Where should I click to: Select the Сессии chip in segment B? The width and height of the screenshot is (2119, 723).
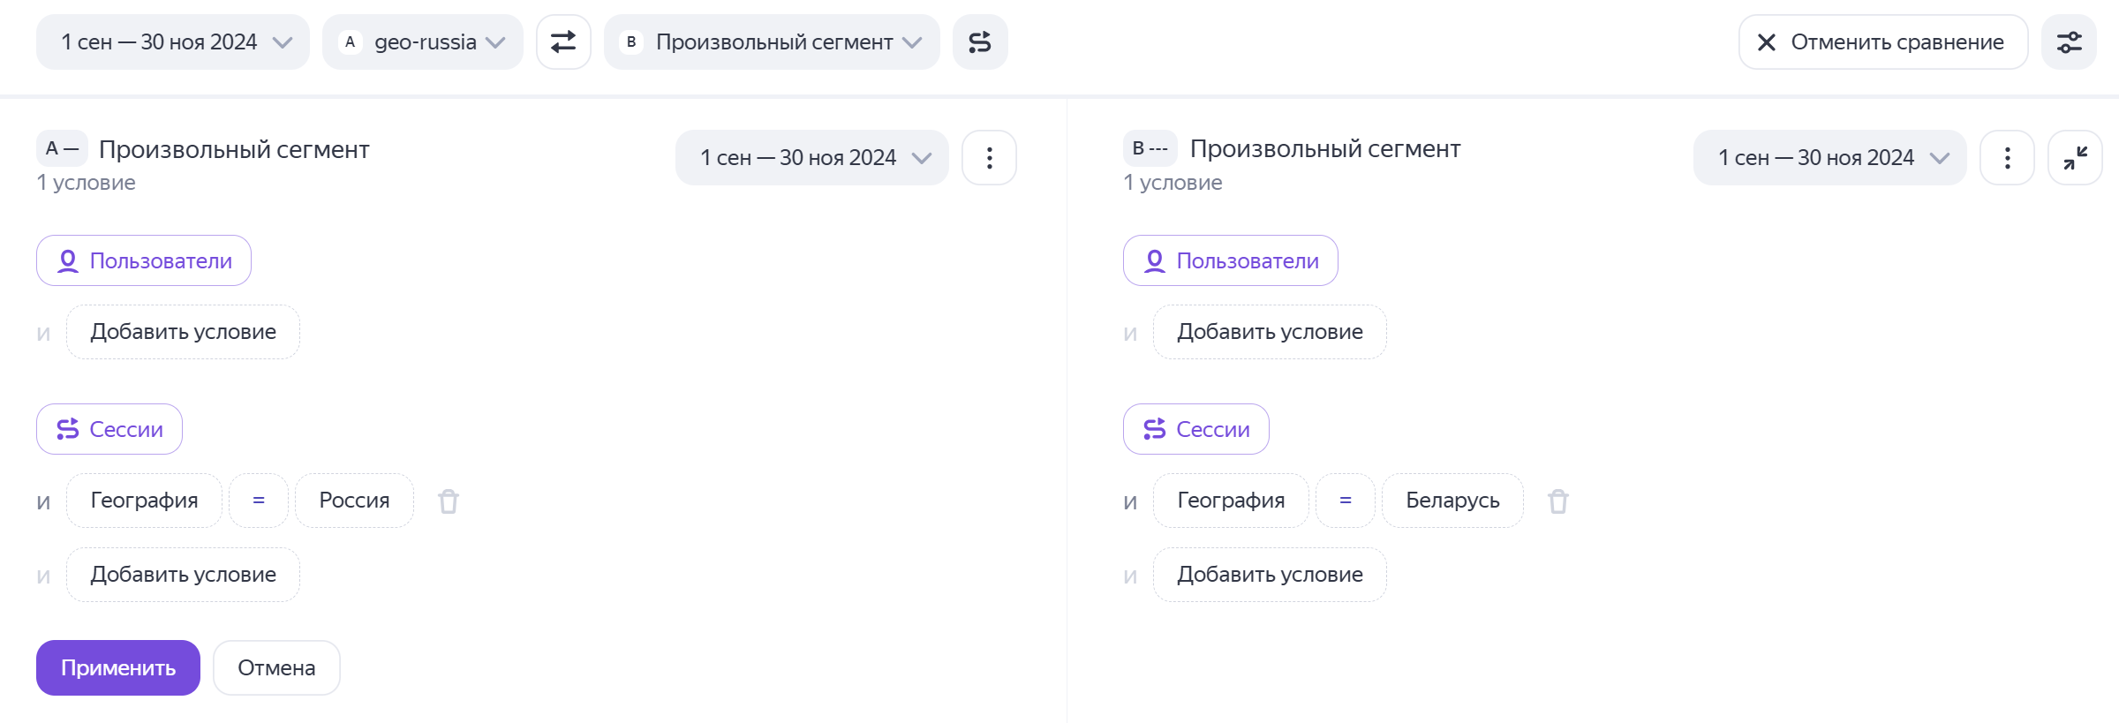(x=1195, y=429)
